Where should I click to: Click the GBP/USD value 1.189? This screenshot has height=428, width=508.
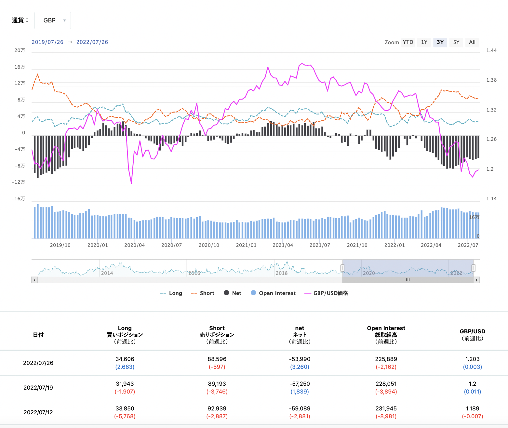pos(473,408)
